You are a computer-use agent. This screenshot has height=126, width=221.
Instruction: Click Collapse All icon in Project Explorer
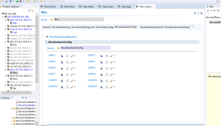(x=29, y=11)
